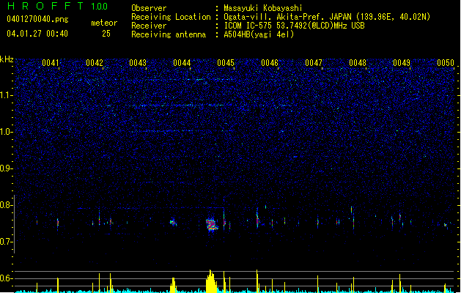Click the 0045 time marker
This screenshot has height=293, width=461.
[226, 63]
